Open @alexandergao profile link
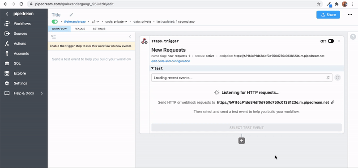The height and width of the screenshot is (168, 358). 75,21
